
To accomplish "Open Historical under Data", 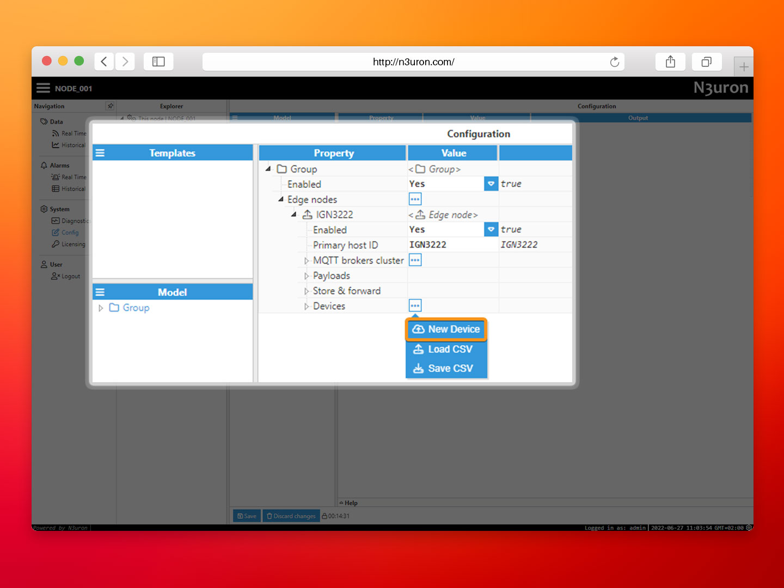I will click(x=69, y=145).
